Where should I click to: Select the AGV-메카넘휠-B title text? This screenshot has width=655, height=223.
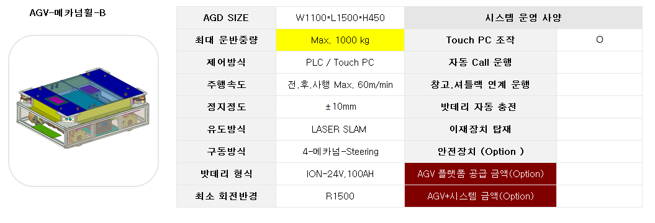pyautogui.click(x=68, y=13)
